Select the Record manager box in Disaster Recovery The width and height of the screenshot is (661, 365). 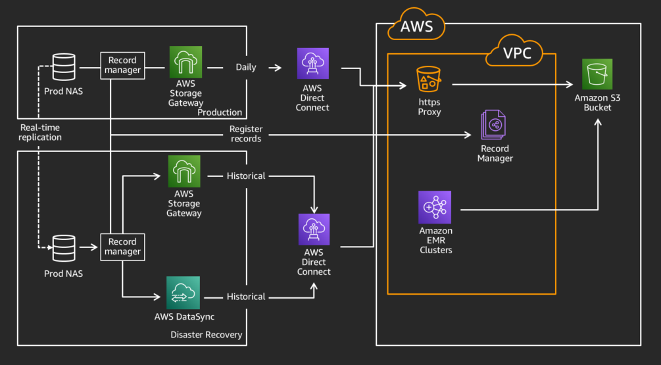pyautogui.click(x=123, y=247)
